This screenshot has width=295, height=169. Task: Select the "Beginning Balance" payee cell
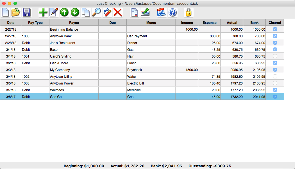[x=74, y=29]
